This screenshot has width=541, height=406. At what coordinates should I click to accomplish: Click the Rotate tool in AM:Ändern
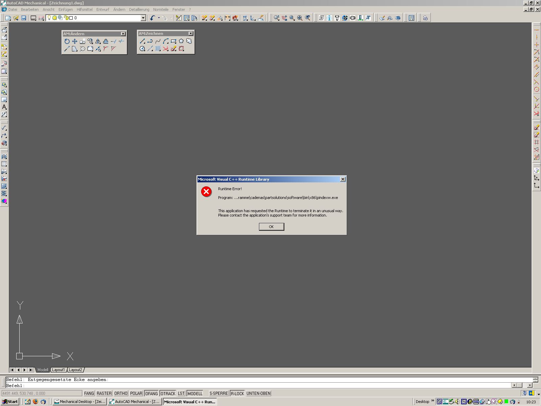point(67,41)
